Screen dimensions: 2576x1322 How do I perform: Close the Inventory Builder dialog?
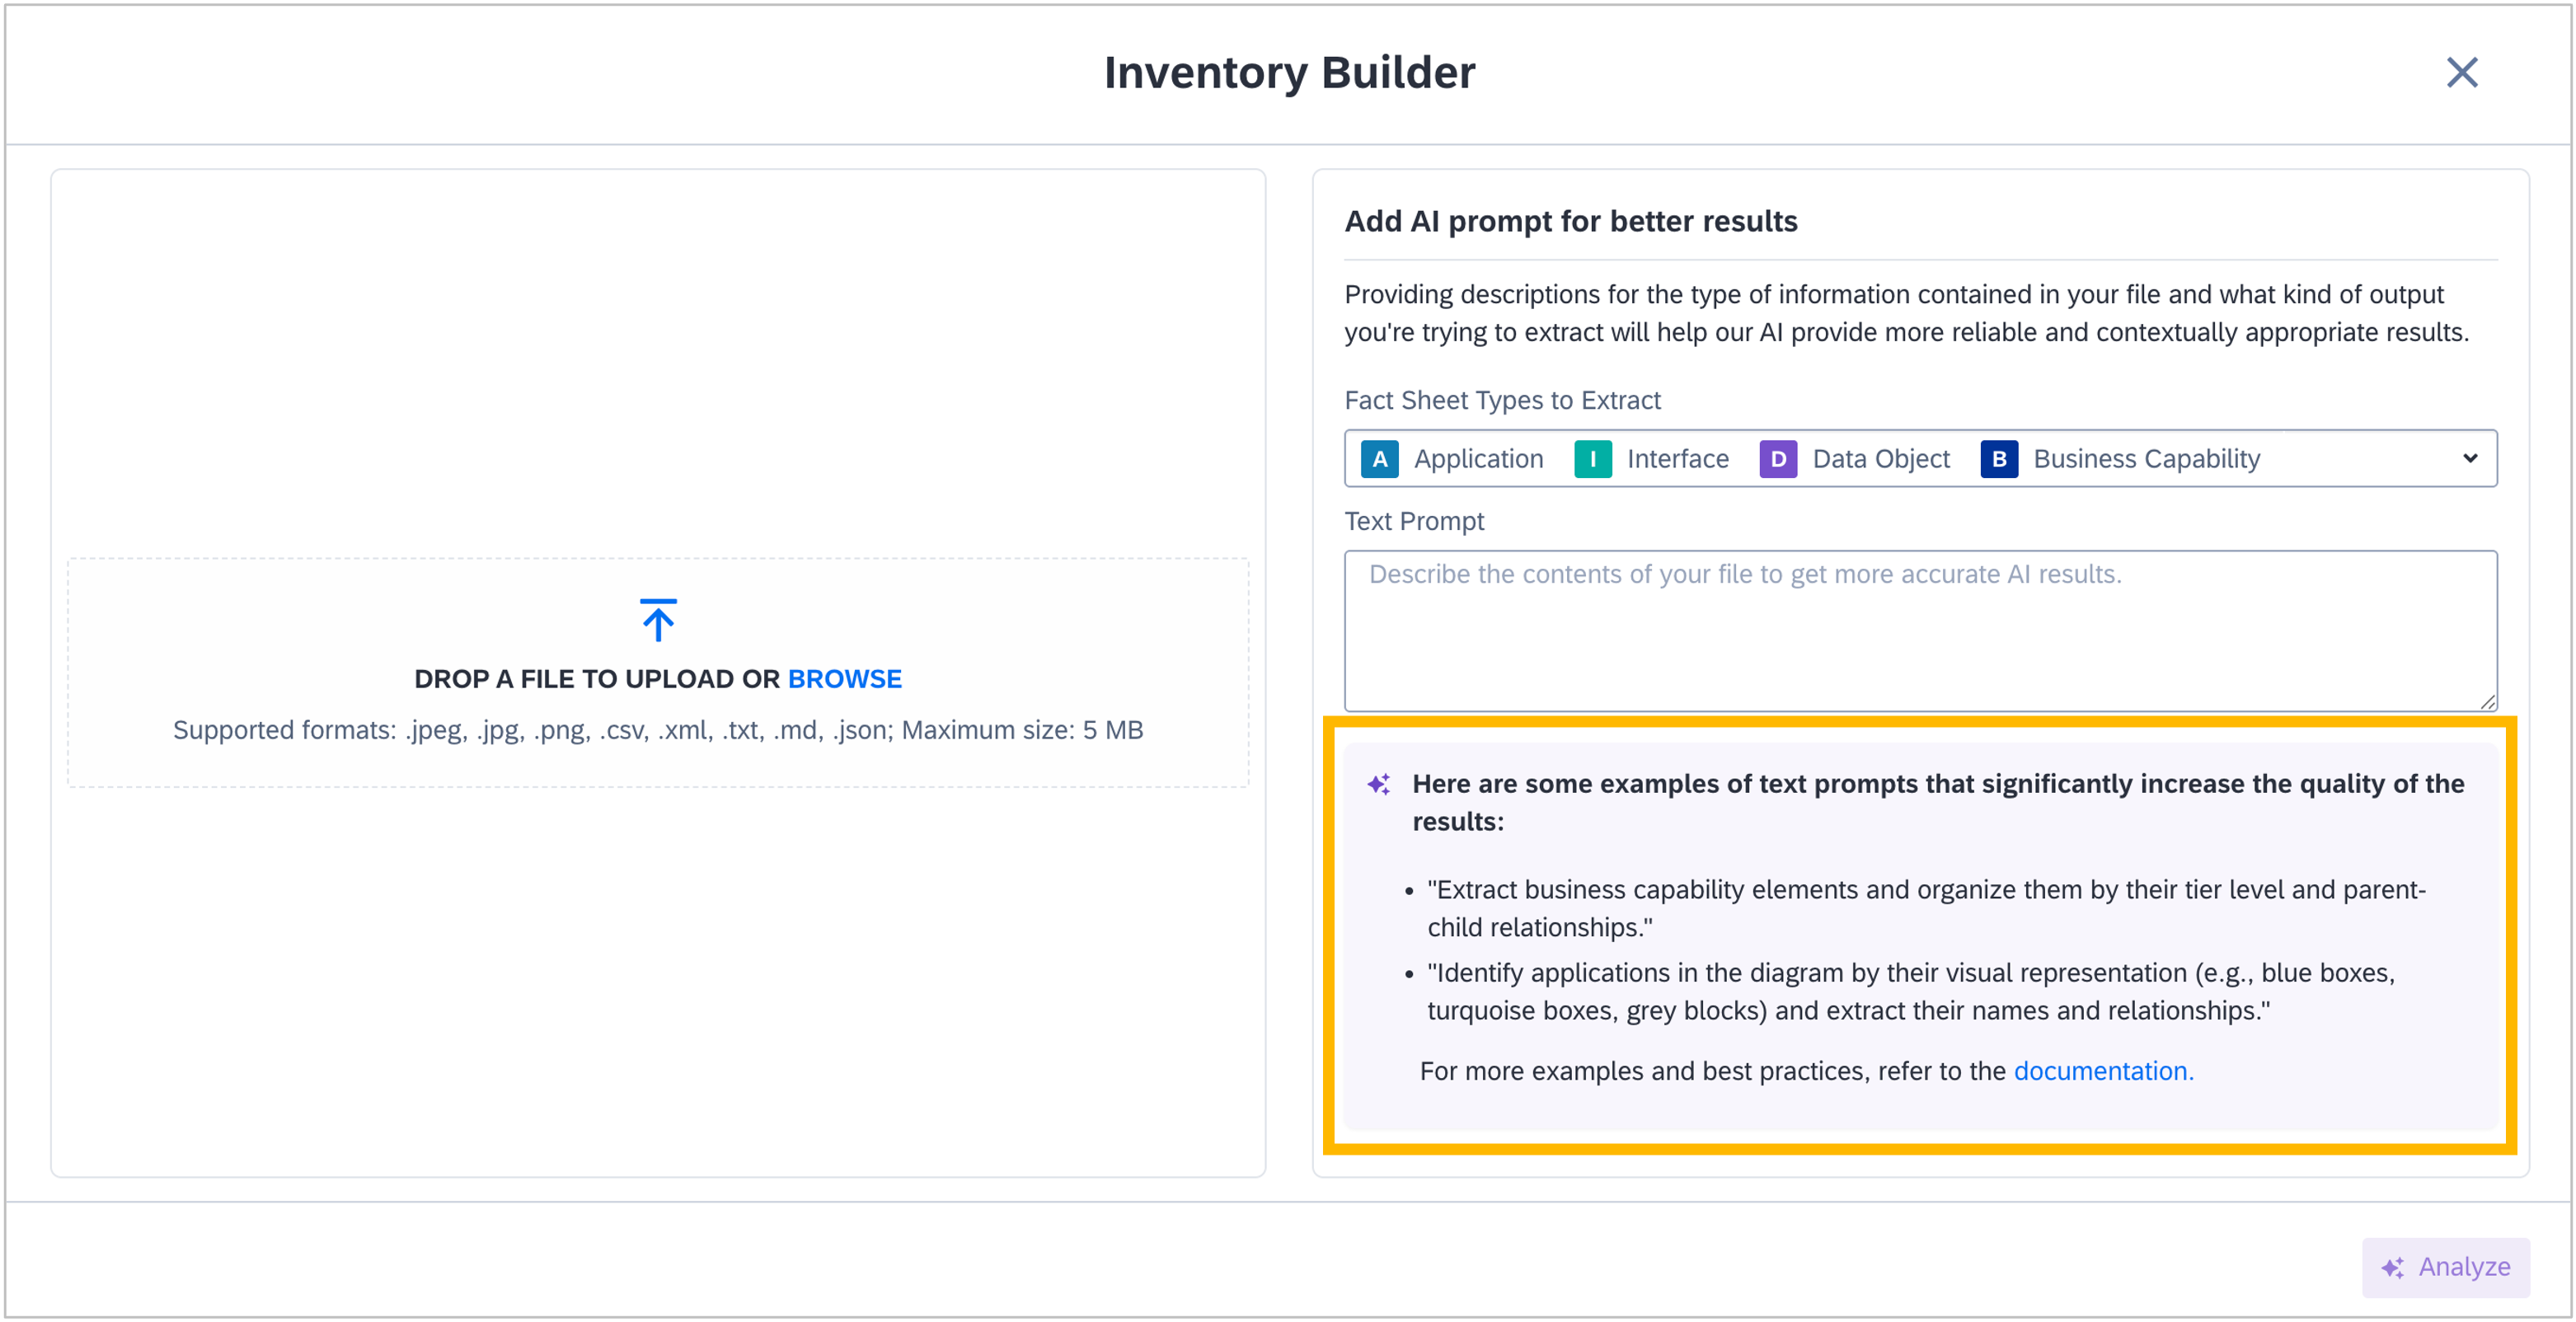point(2462,72)
